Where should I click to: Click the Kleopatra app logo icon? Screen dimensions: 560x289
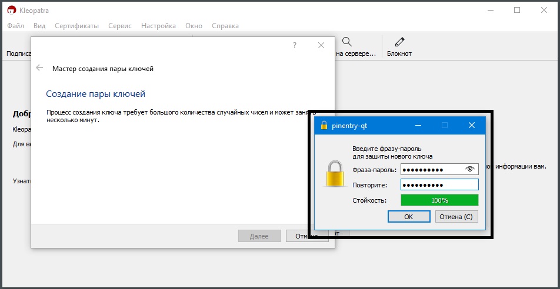point(12,11)
